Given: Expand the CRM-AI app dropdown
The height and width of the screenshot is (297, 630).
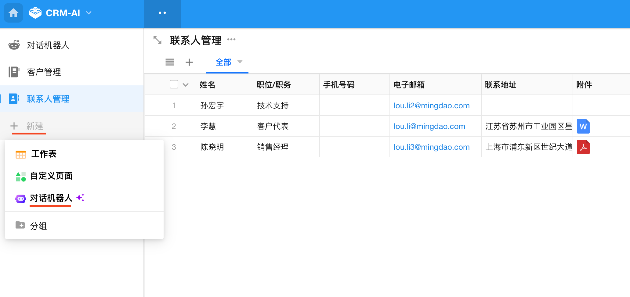Looking at the screenshot, I should (x=89, y=13).
